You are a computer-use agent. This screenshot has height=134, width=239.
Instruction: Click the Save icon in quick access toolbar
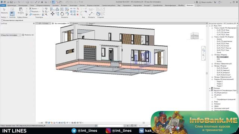pos(11,2)
